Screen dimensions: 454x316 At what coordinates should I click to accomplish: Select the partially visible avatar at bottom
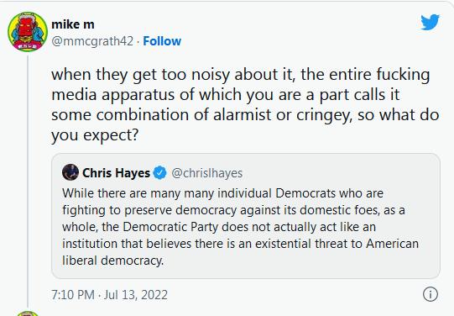(28, 313)
